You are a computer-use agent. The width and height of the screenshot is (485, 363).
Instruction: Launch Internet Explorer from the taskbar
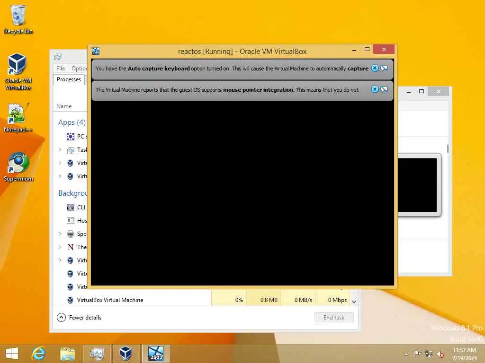tap(39, 354)
